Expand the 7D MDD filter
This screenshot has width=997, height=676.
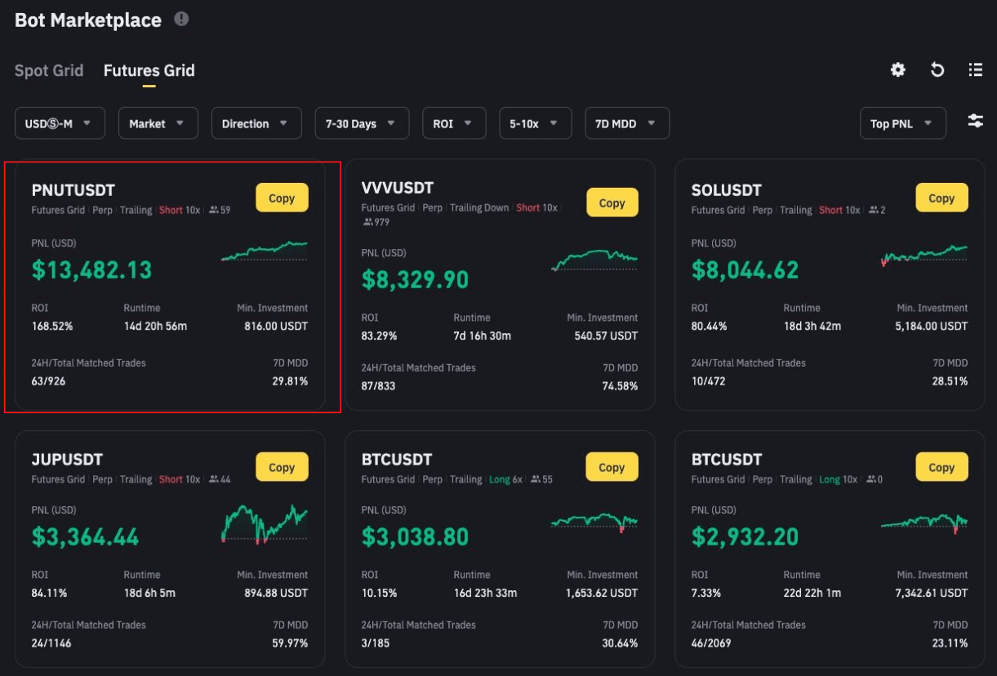coord(626,123)
